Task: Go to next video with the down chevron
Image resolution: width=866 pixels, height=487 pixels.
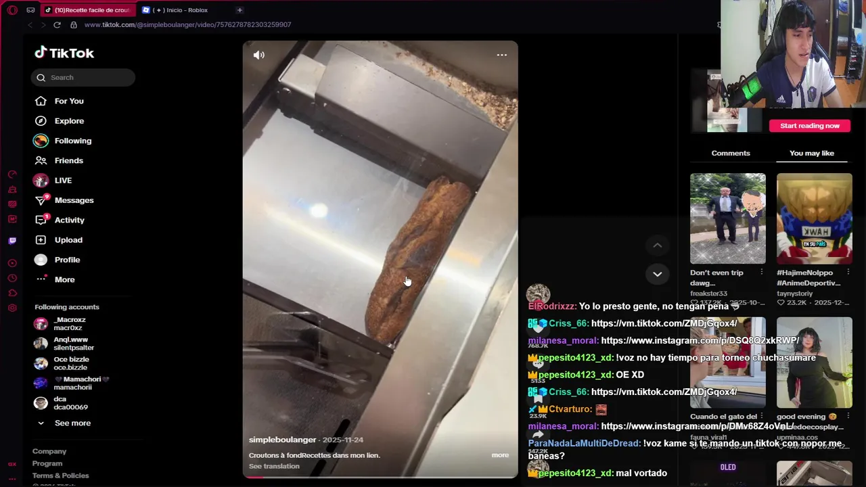Action: pos(657,274)
